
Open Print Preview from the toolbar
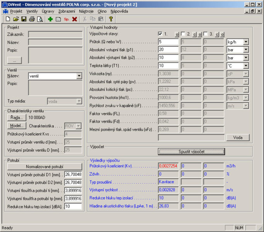tap(39, 19)
